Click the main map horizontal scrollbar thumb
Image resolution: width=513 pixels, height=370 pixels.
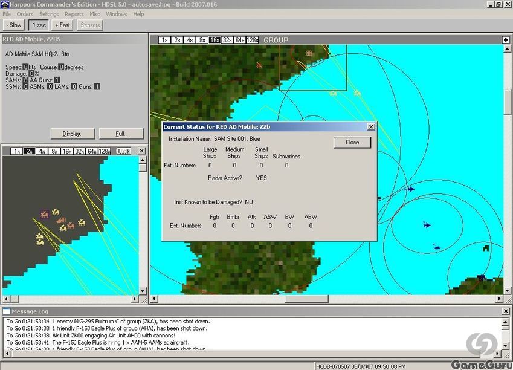click(x=306, y=299)
